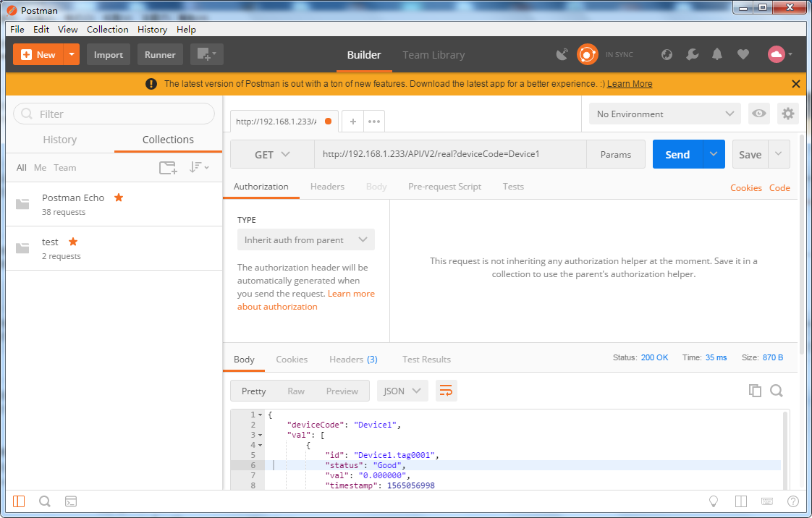This screenshot has width=812, height=518.
Task: Open the notifications bell icon
Action: pos(716,54)
